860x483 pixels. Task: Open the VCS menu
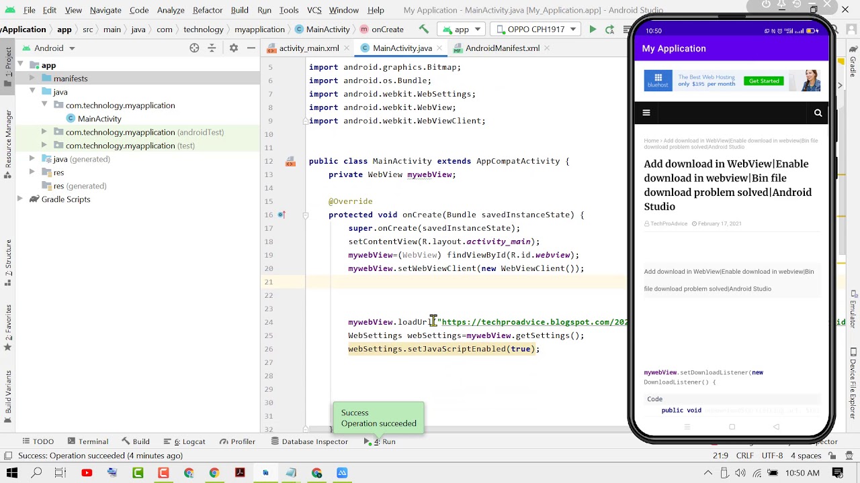[314, 10]
